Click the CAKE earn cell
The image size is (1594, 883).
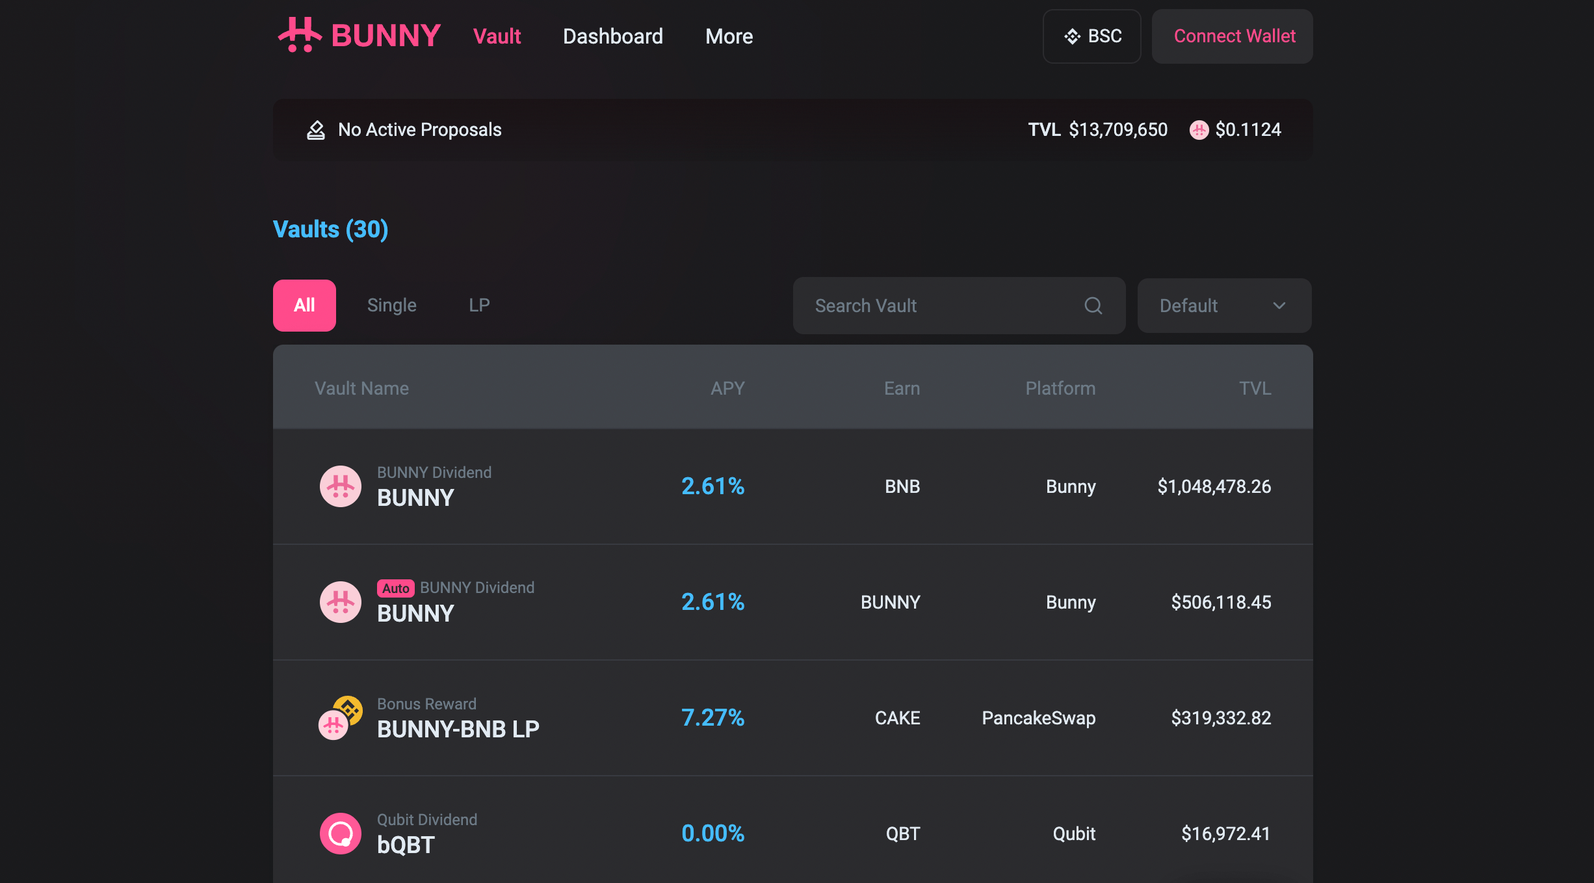click(x=897, y=718)
